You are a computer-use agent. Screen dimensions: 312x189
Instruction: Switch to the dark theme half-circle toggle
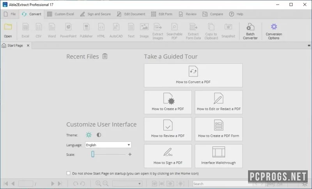pos(99,135)
